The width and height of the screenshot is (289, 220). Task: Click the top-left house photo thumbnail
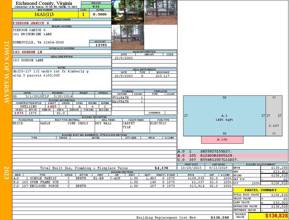[128, 12]
